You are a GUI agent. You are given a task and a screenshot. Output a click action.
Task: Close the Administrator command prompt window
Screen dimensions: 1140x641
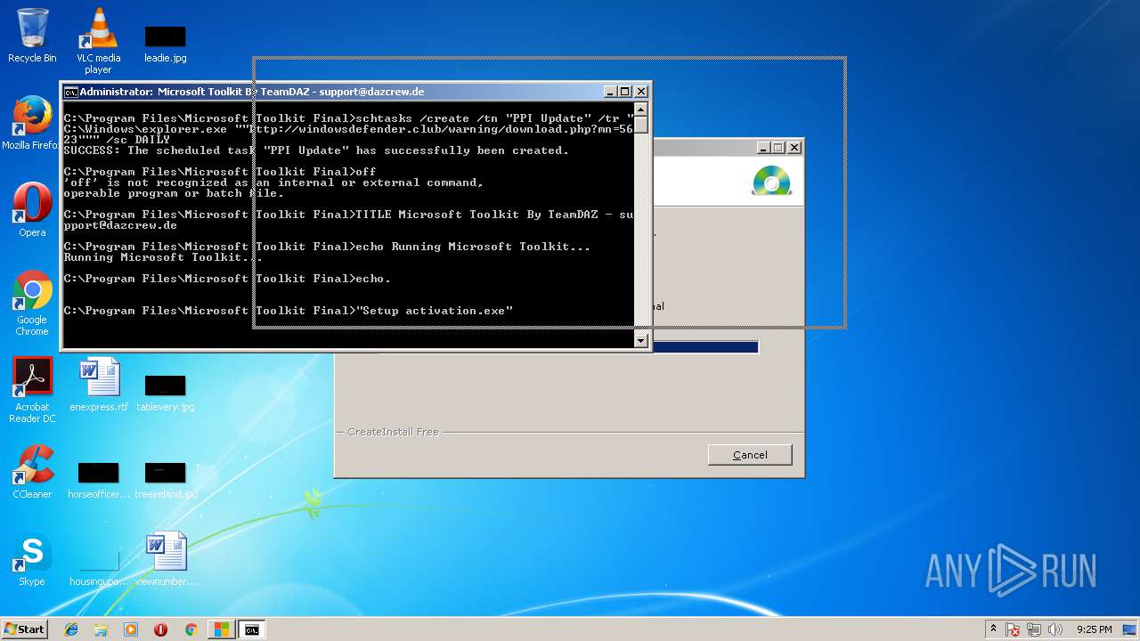tap(640, 92)
